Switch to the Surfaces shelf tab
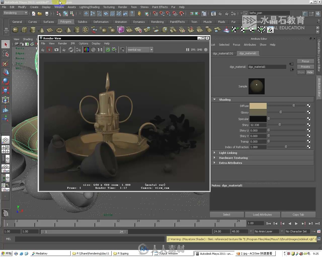The height and width of the screenshot is (257, 322). click(x=49, y=22)
